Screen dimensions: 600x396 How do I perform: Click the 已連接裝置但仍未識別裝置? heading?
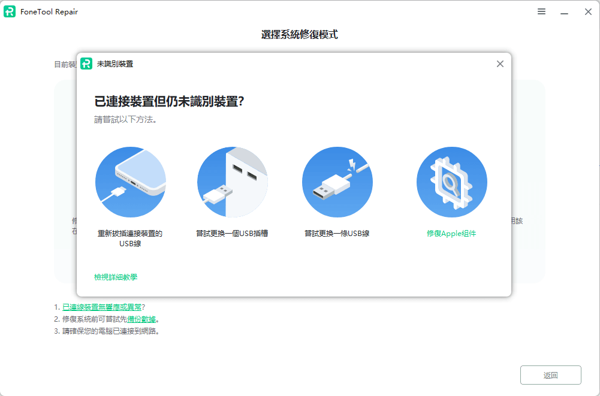pyautogui.click(x=169, y=101)
